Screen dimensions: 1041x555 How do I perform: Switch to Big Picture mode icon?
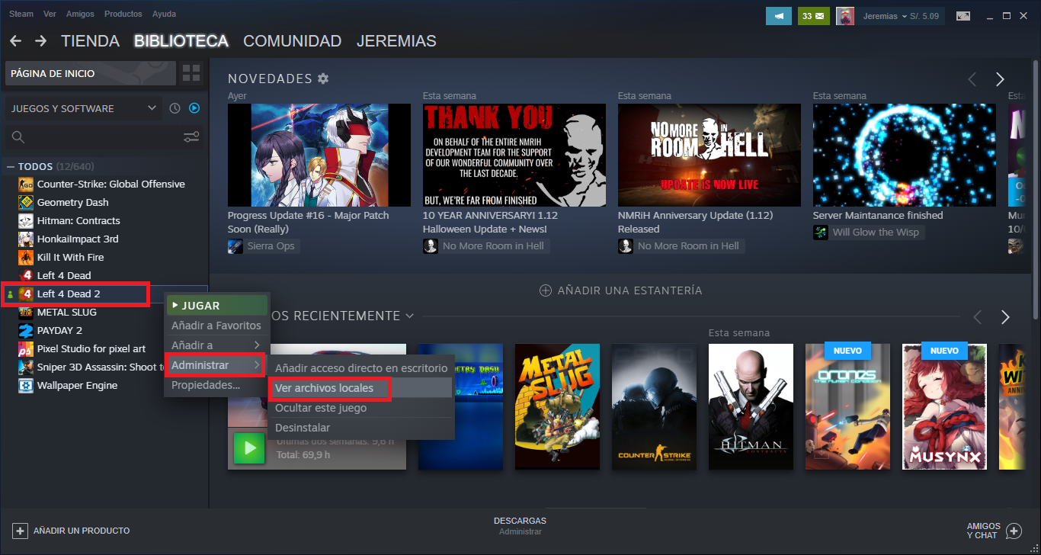pos(963,16)
